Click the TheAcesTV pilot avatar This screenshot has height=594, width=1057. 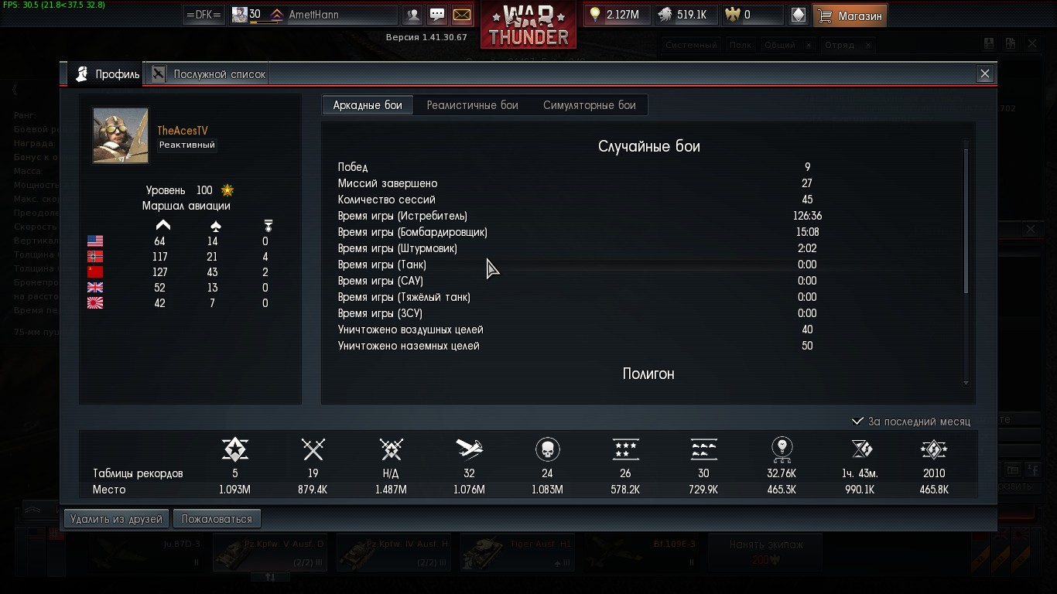click(121, 135)
